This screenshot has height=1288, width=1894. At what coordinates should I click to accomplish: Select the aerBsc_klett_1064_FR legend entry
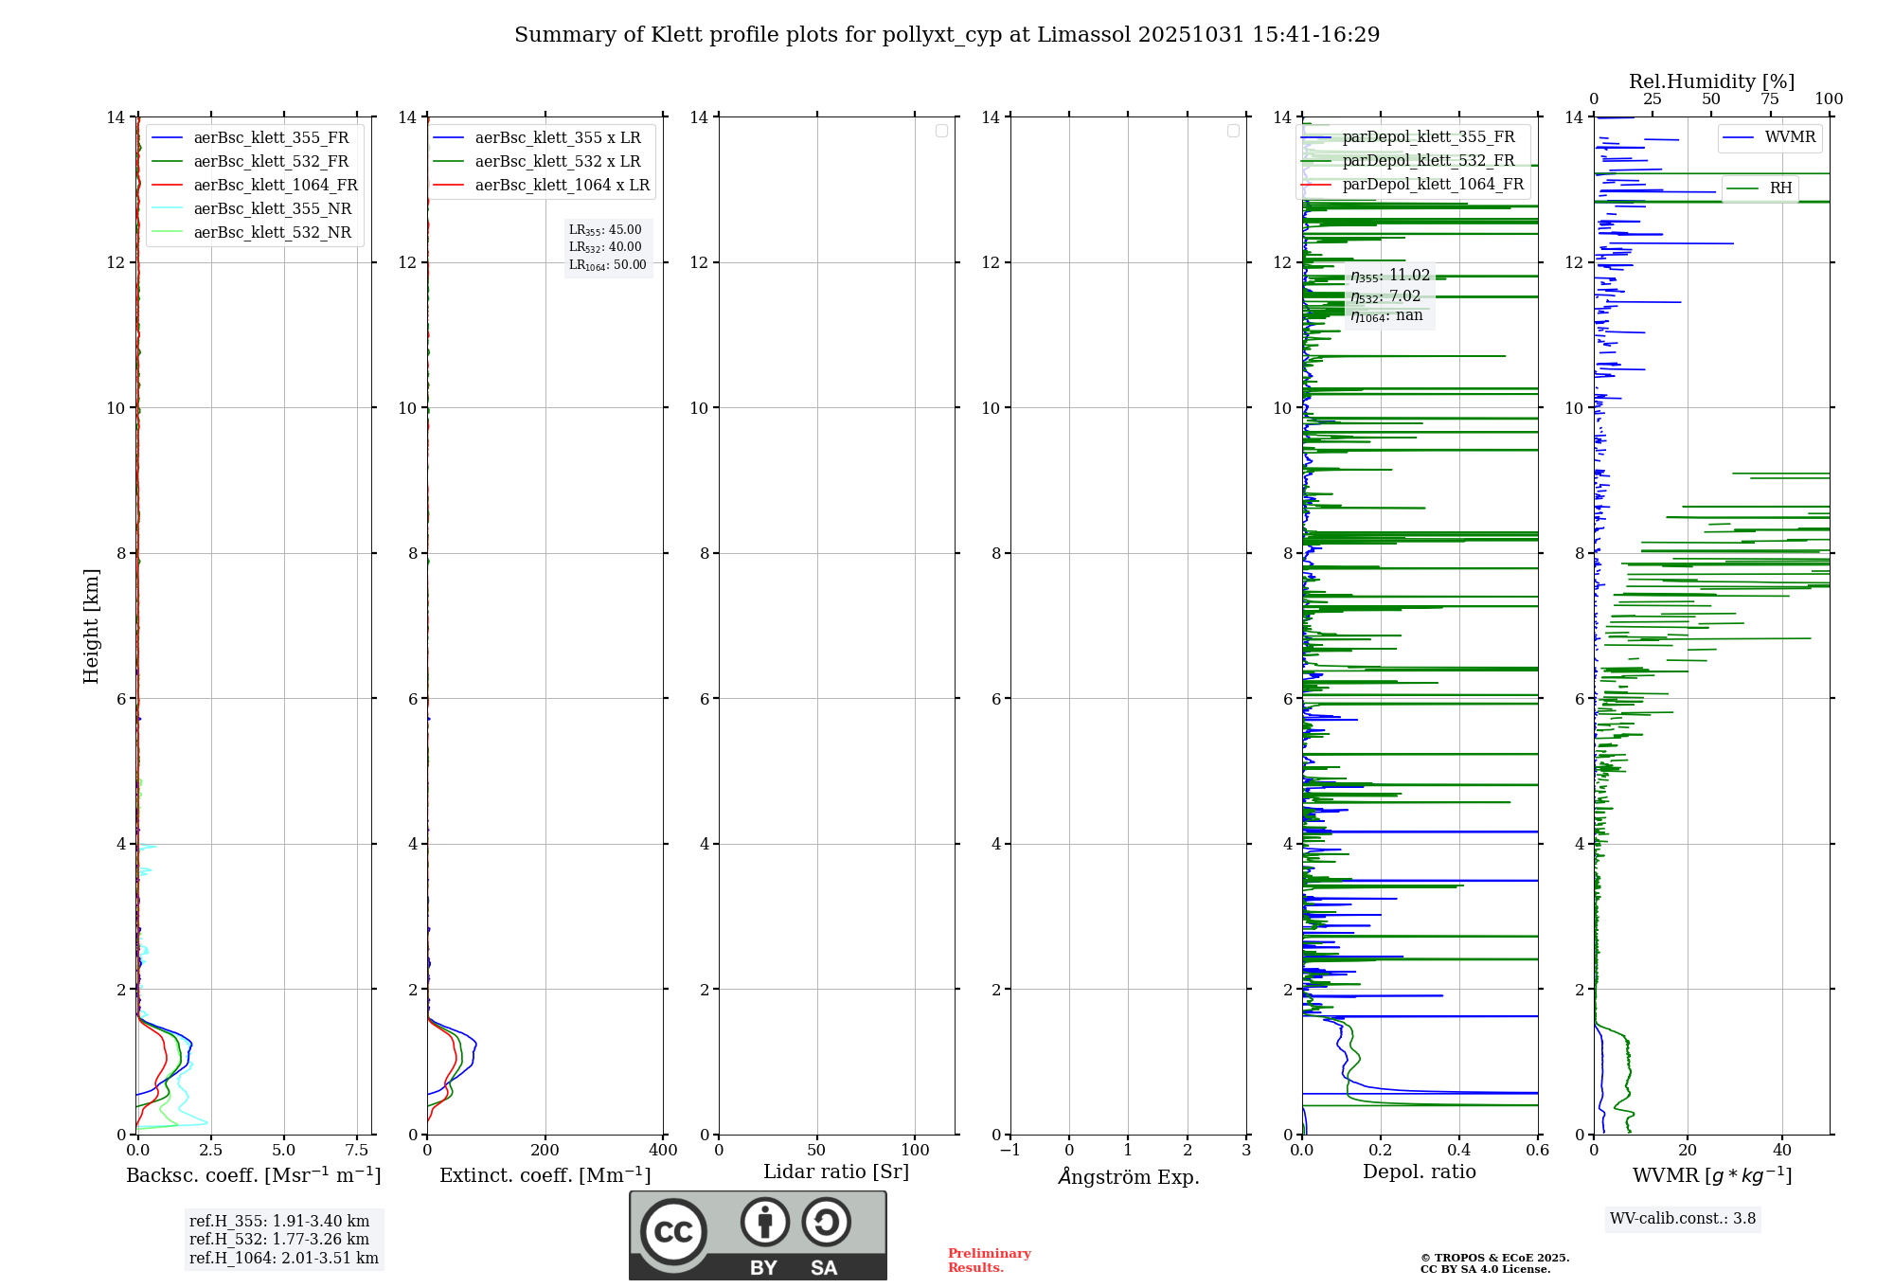click(275, 186)
